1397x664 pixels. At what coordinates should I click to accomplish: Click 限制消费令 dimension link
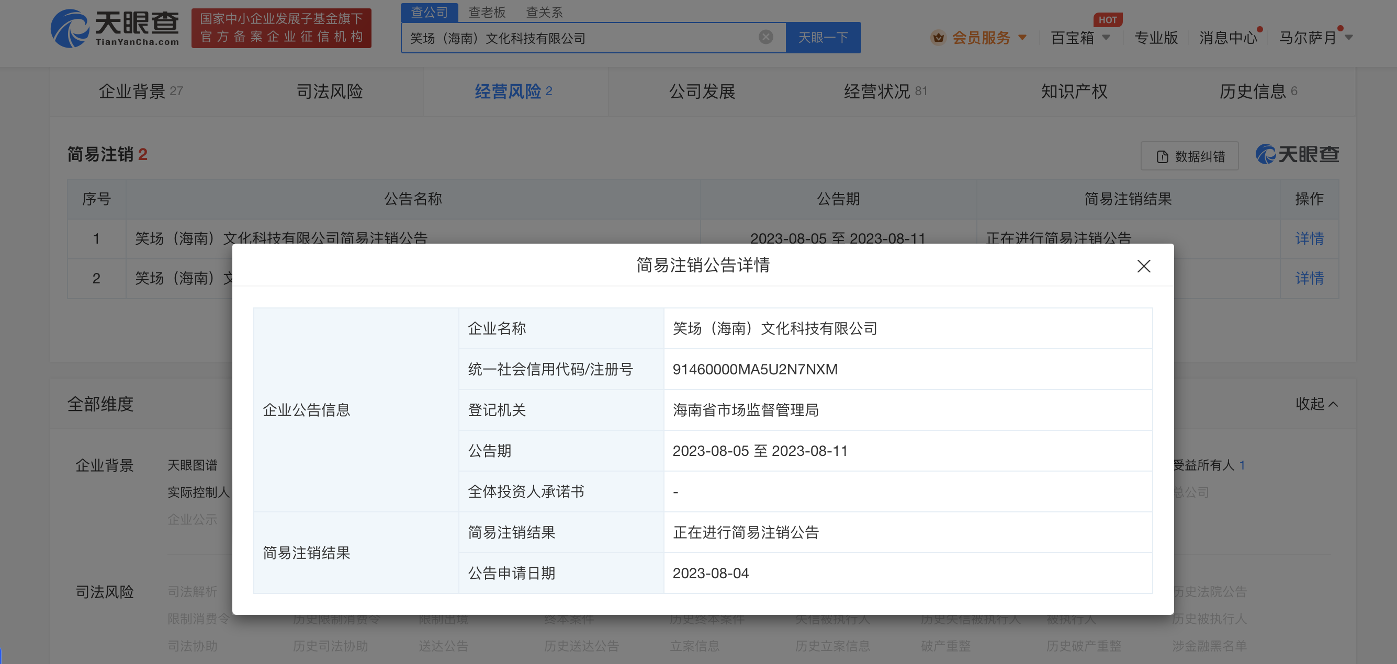point(198,619)
